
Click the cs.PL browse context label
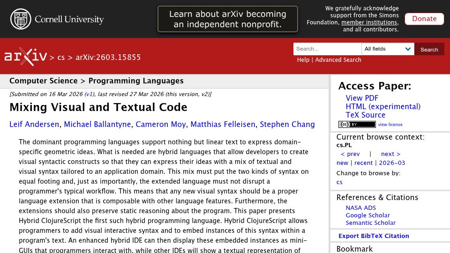tap(344, 145)
